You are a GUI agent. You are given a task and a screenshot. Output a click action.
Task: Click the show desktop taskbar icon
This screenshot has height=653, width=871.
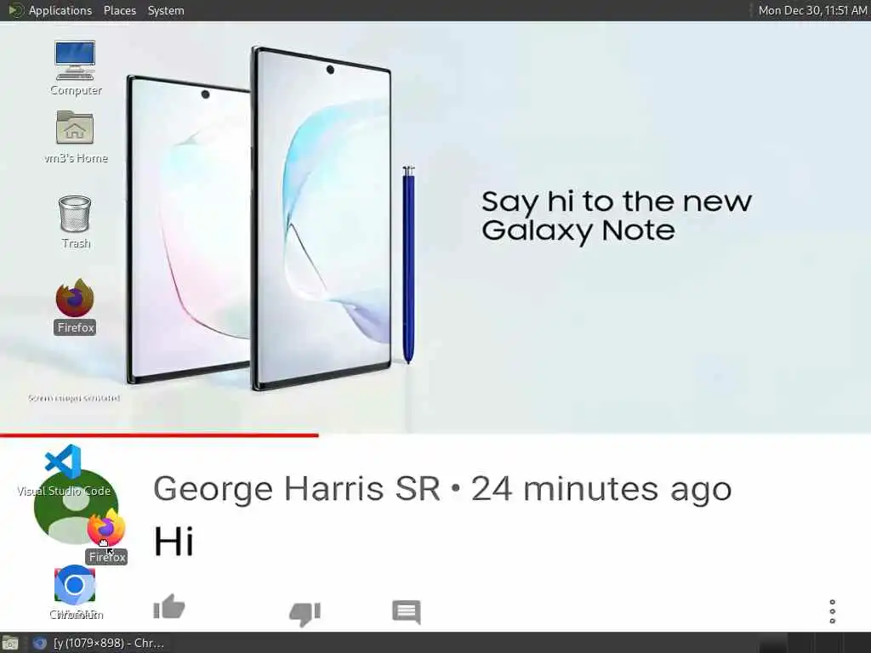pyautogui.click(x=10, y=643)
